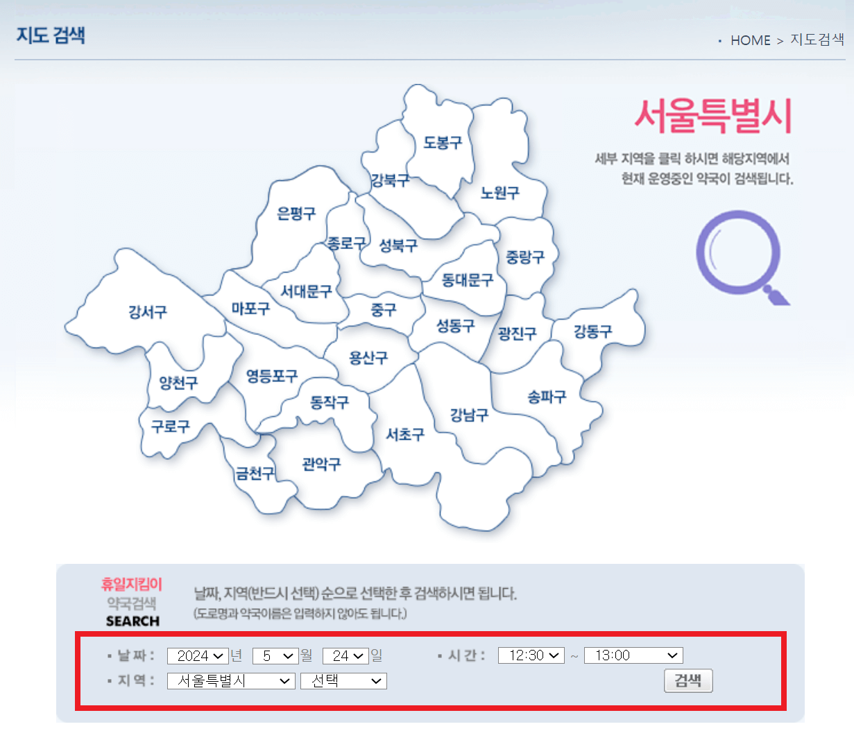Select 강남구 on the Seoul map

coord(469,416)
